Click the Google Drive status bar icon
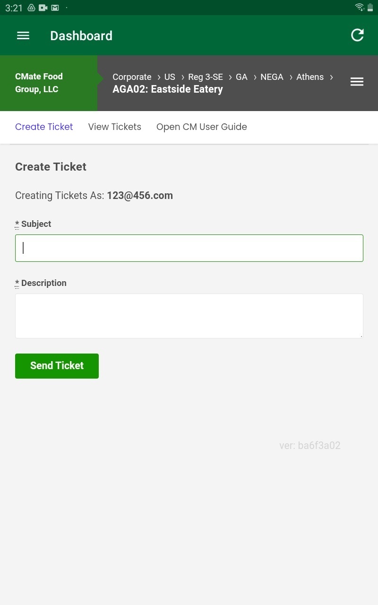 point(31,8)
